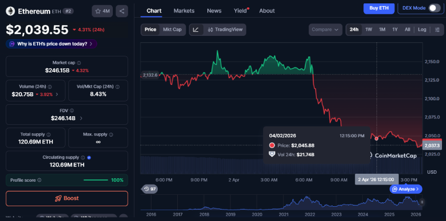Click the 120.69M ETH total supply value
Image resolution: width=446 pixels, height=221 pixels.
(35, 141)
